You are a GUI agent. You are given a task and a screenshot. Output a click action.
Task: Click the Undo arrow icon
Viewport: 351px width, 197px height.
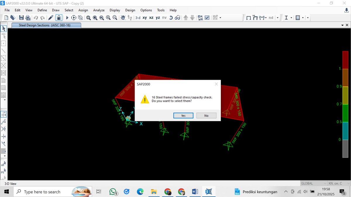click(36, 18)
